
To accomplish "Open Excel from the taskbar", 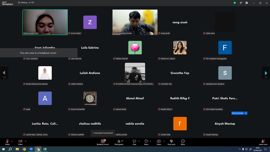I will (45, 149).
